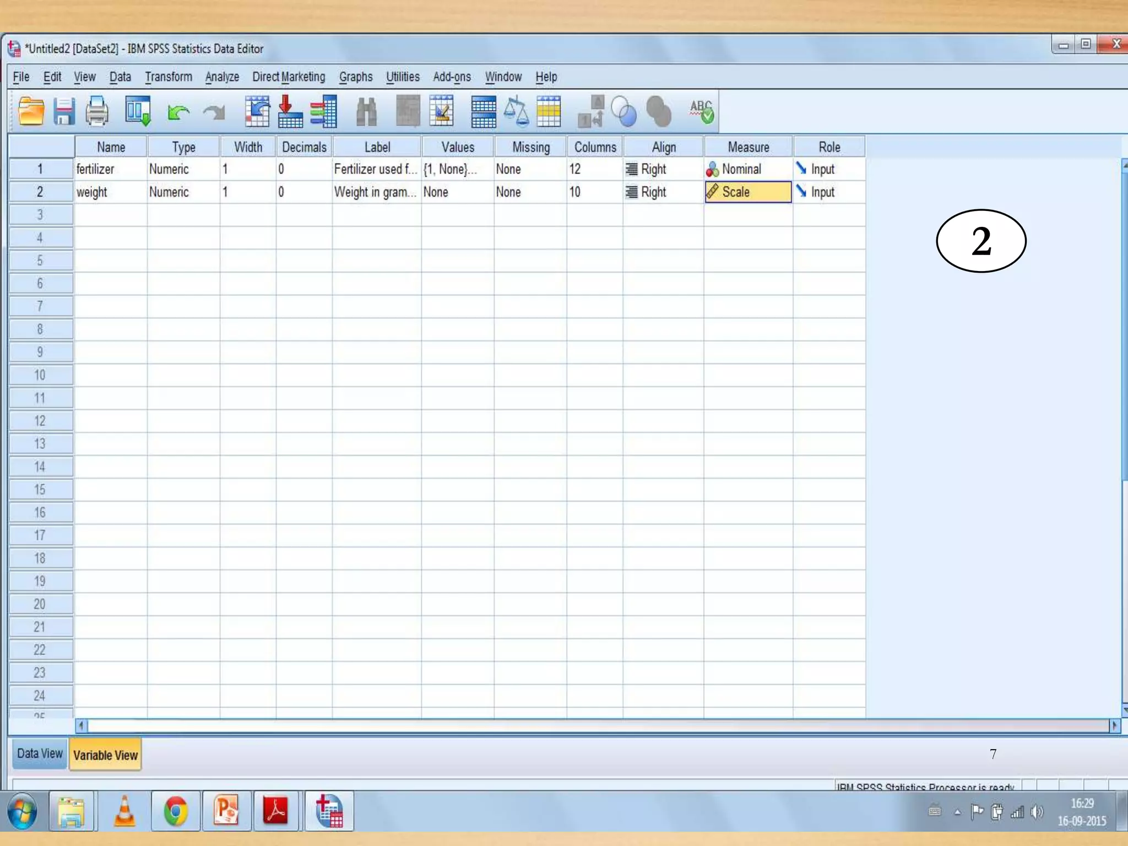The width and height of the screenshot is (1128, 846).
Task: Open the Nominal measure cell for fertilizer
Action: [748, 169]
